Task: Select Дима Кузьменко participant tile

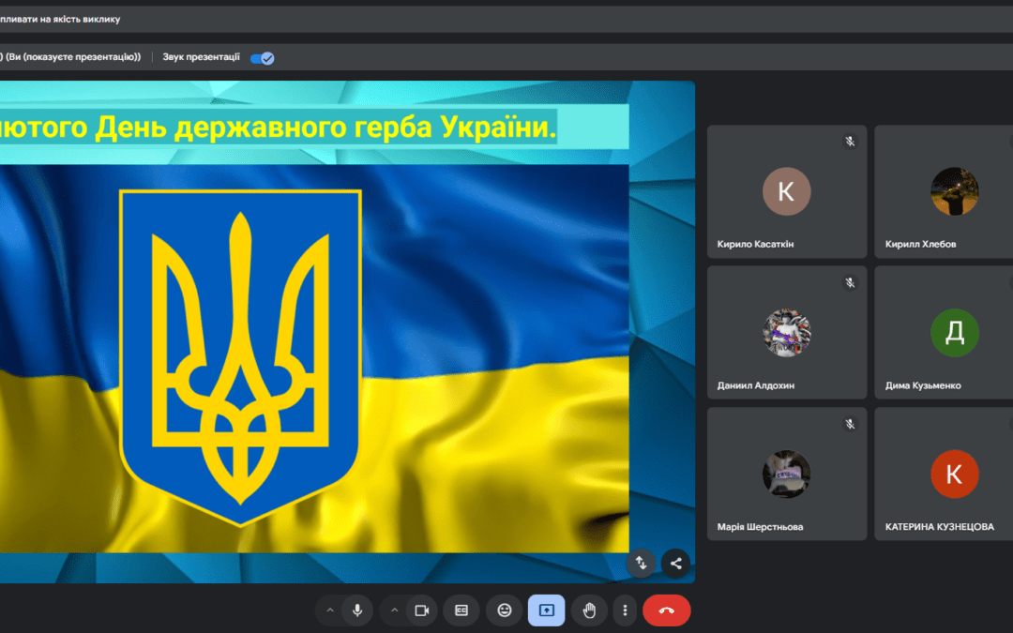Action: point(944,333)
